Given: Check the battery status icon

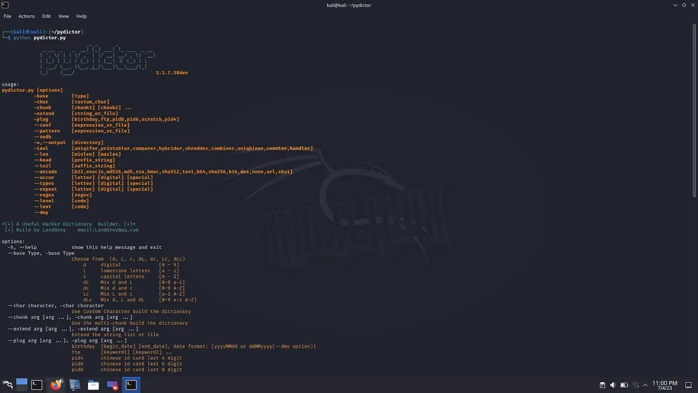Looking at the screenshot, I should pos(624,385).
